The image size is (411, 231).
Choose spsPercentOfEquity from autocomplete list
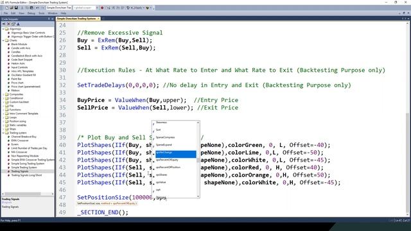click(x=167, y=160)
